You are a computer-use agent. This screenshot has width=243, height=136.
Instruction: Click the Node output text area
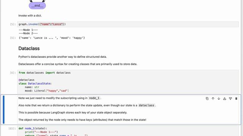point(28,32)
